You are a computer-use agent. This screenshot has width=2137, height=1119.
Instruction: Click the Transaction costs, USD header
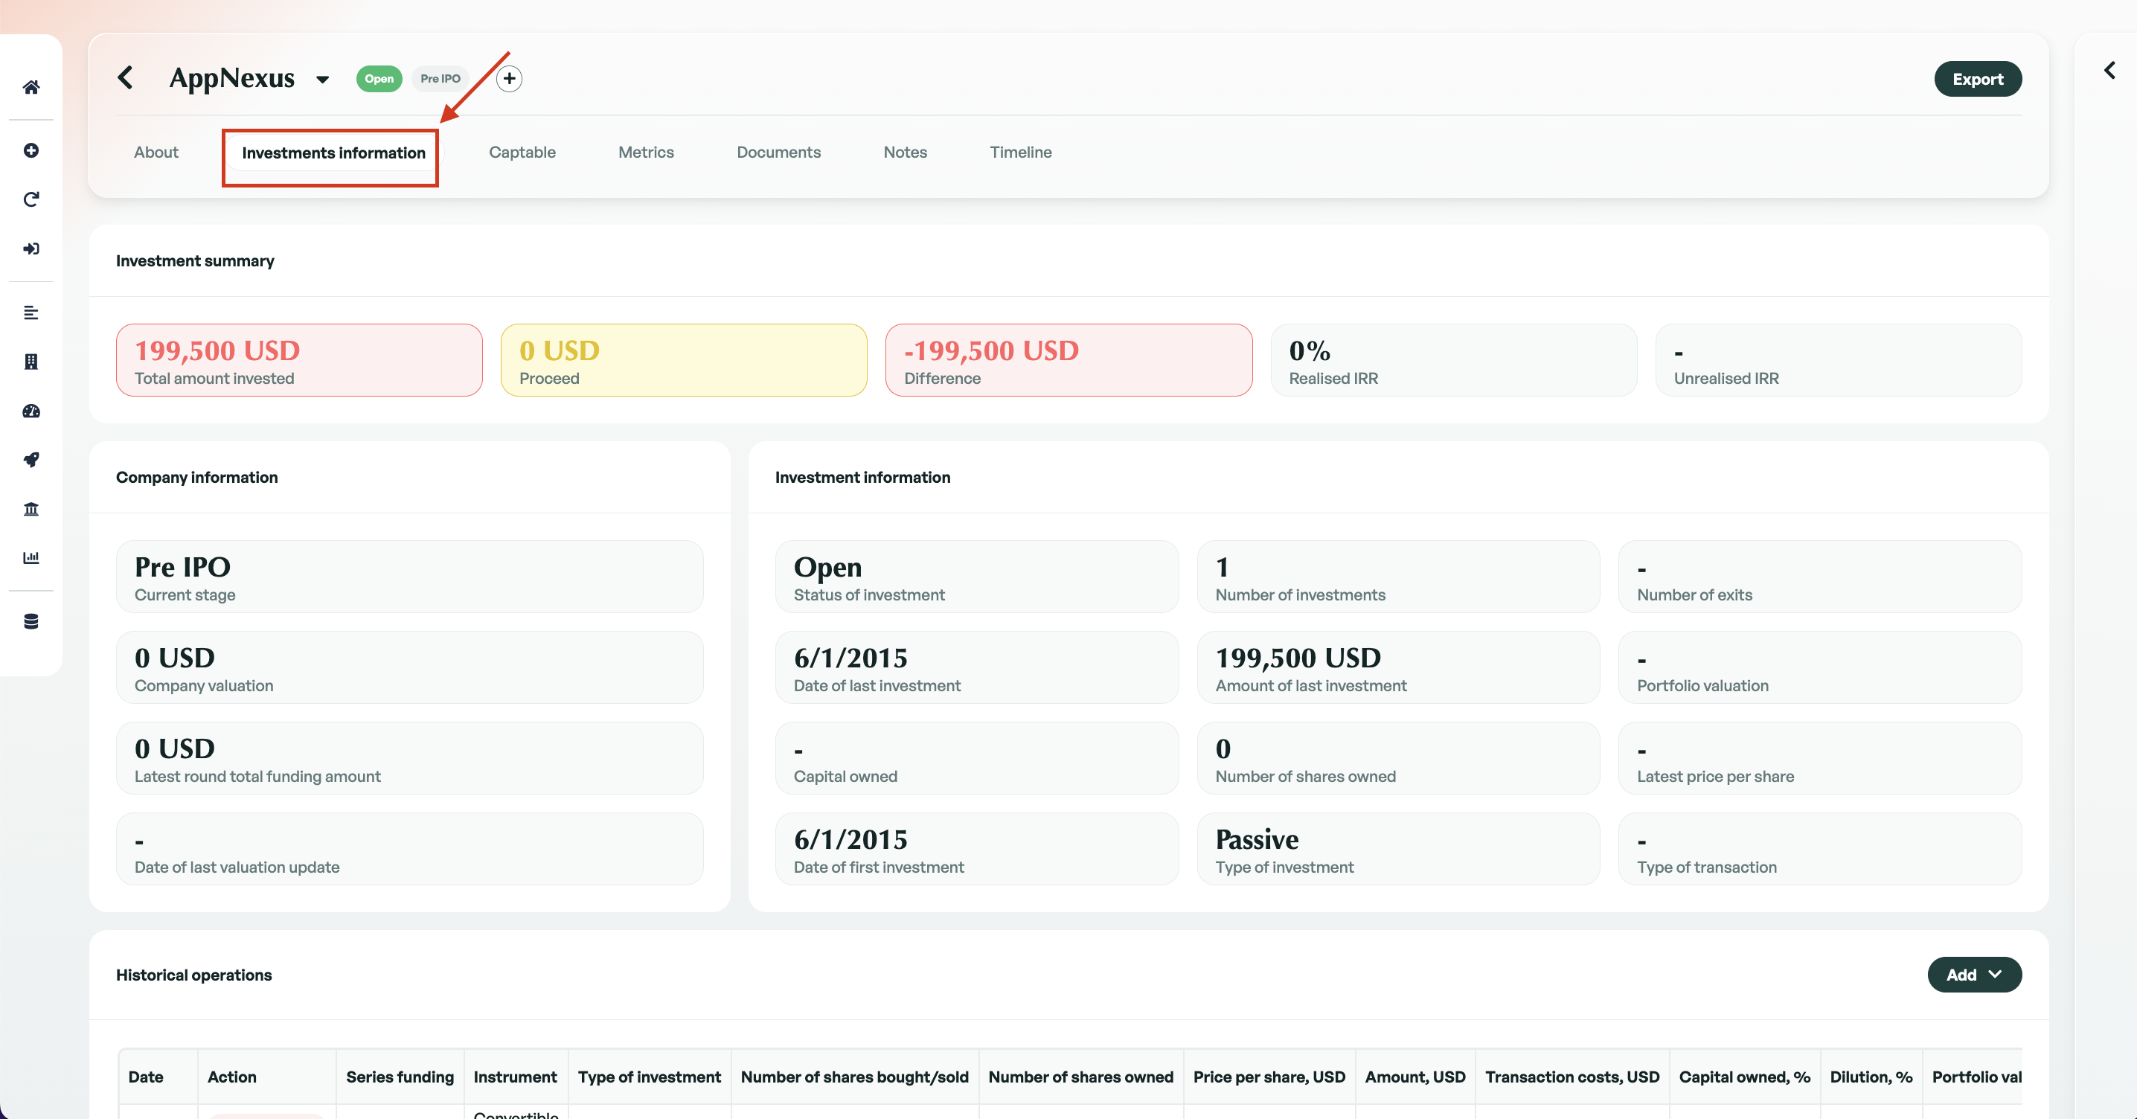tap(1572, 1077)
